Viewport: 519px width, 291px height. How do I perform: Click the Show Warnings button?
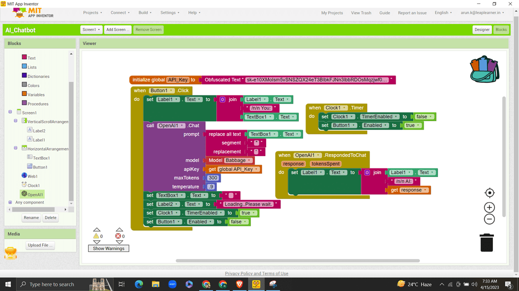108,248
